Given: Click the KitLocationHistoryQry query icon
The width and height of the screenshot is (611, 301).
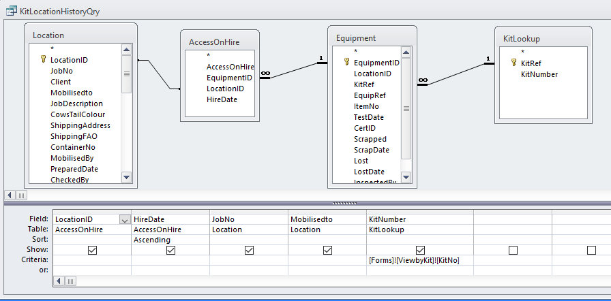Looking at the screenshot, I should (12, 11).
